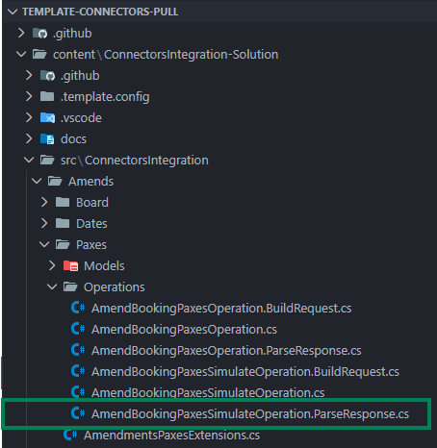Click the Amends open folder icon
Viewport: 437px width, 448px height.
pyautogui.click(x=55, y=181)
